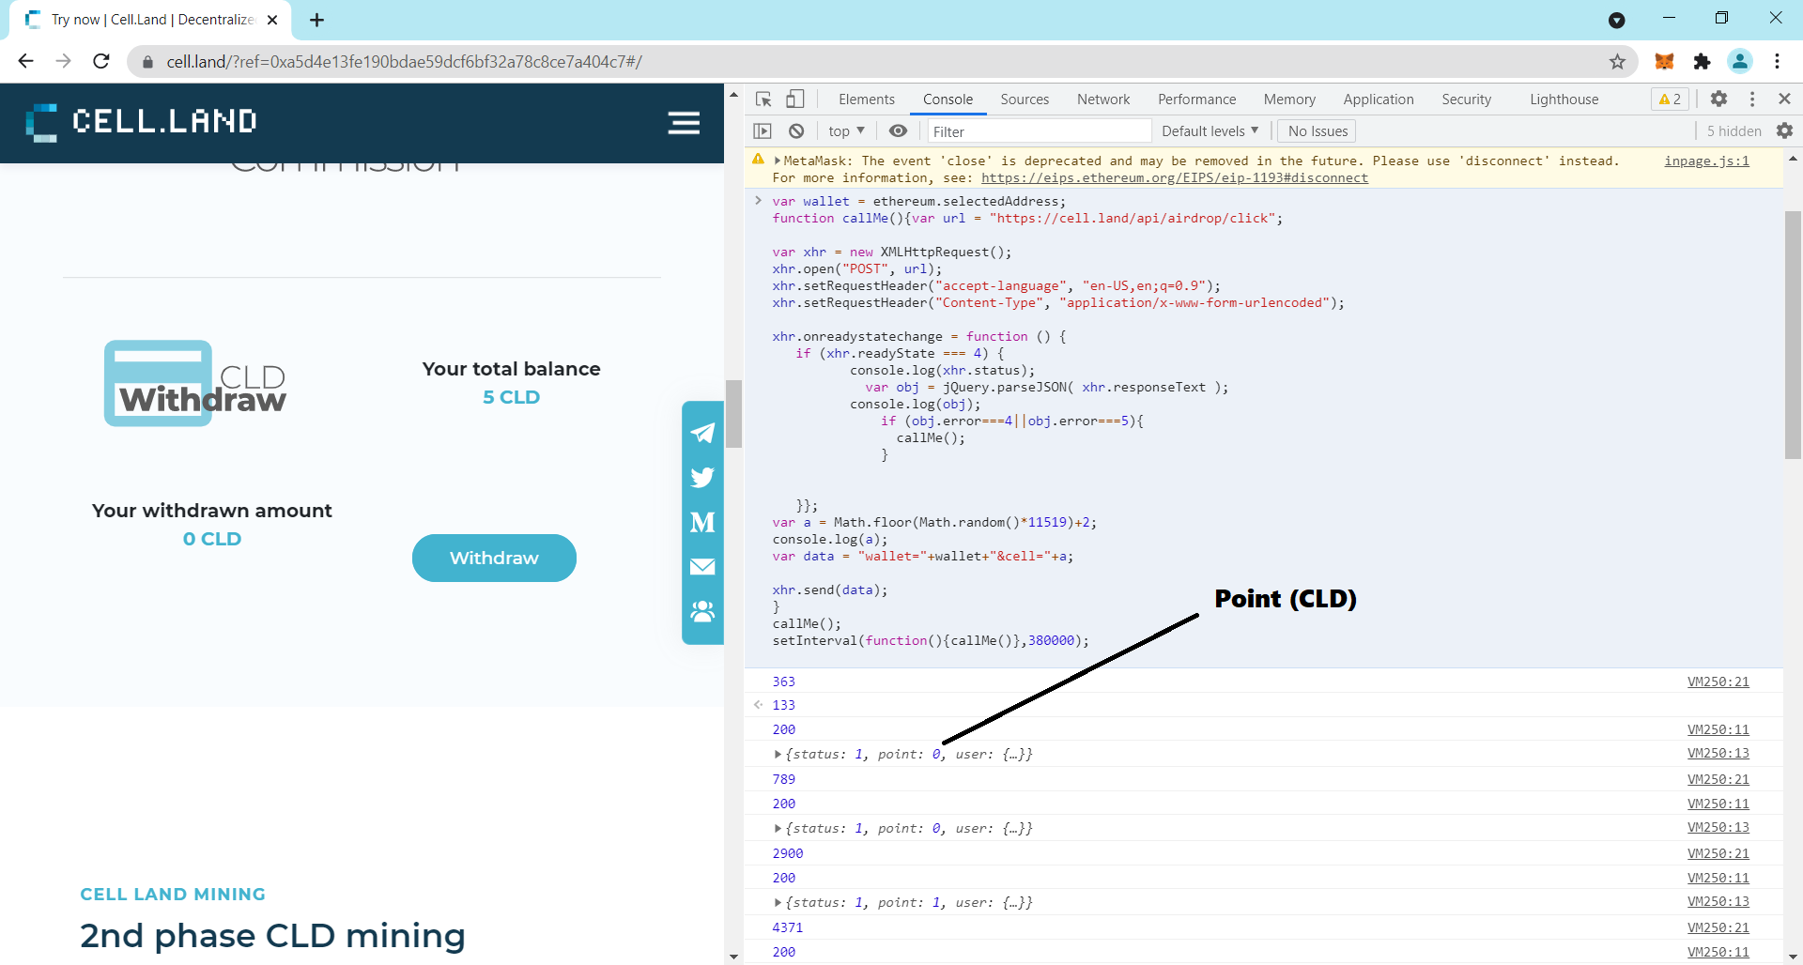This screenshot has width=1803, height=965.
Task: Open Default levels dropdown
Action: coord(1210,131)
